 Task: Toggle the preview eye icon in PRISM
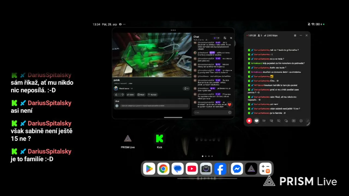(294, 121)
